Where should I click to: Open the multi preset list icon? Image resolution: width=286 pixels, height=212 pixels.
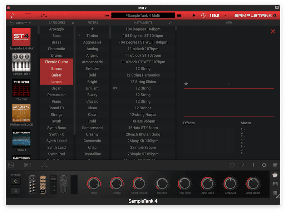click(107, 15)
